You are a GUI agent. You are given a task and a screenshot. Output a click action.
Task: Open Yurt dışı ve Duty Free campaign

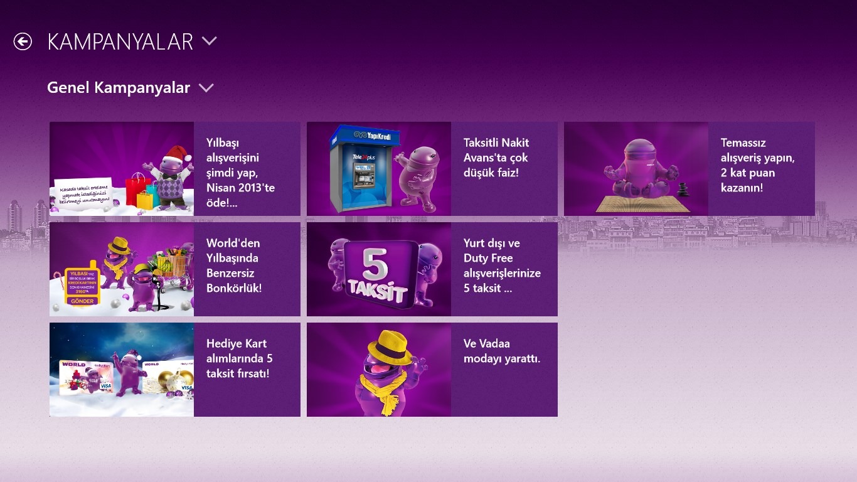tap(504, 269)
